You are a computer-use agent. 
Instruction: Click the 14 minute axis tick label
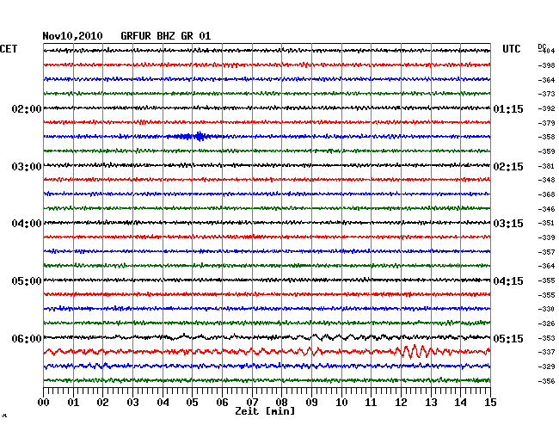461,403
